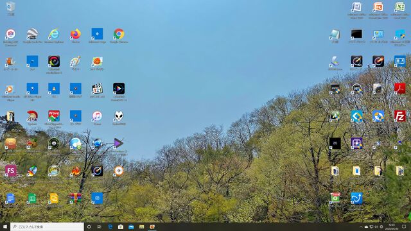Open the Google Sheets green shortcut
411x231 pixels.
(32, 198)
